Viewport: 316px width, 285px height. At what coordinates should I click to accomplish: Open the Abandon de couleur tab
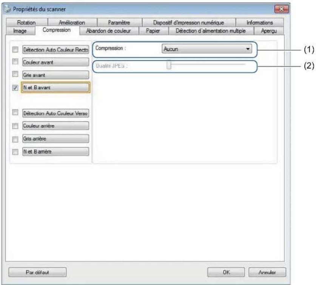coord(109,31)
